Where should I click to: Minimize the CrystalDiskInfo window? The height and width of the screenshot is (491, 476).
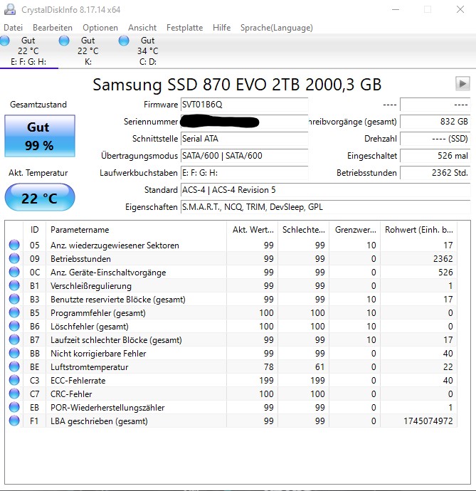point(396,9)
